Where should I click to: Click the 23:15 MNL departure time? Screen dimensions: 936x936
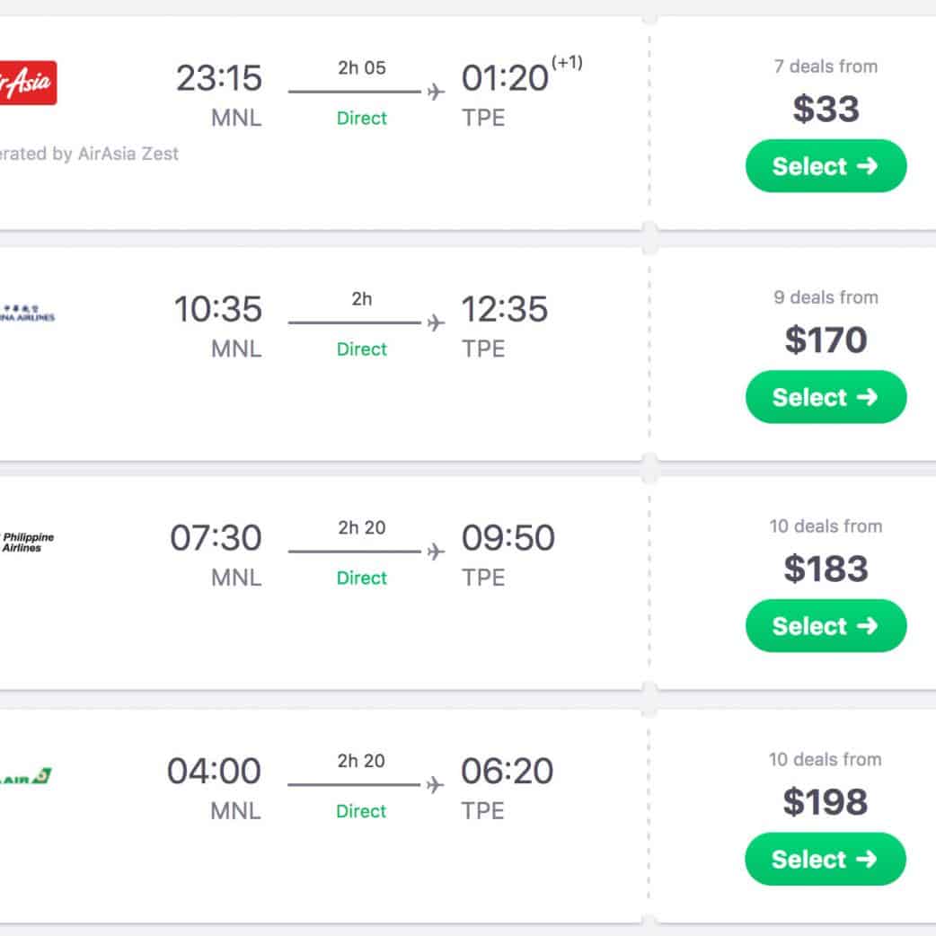[x=219, y=78]
